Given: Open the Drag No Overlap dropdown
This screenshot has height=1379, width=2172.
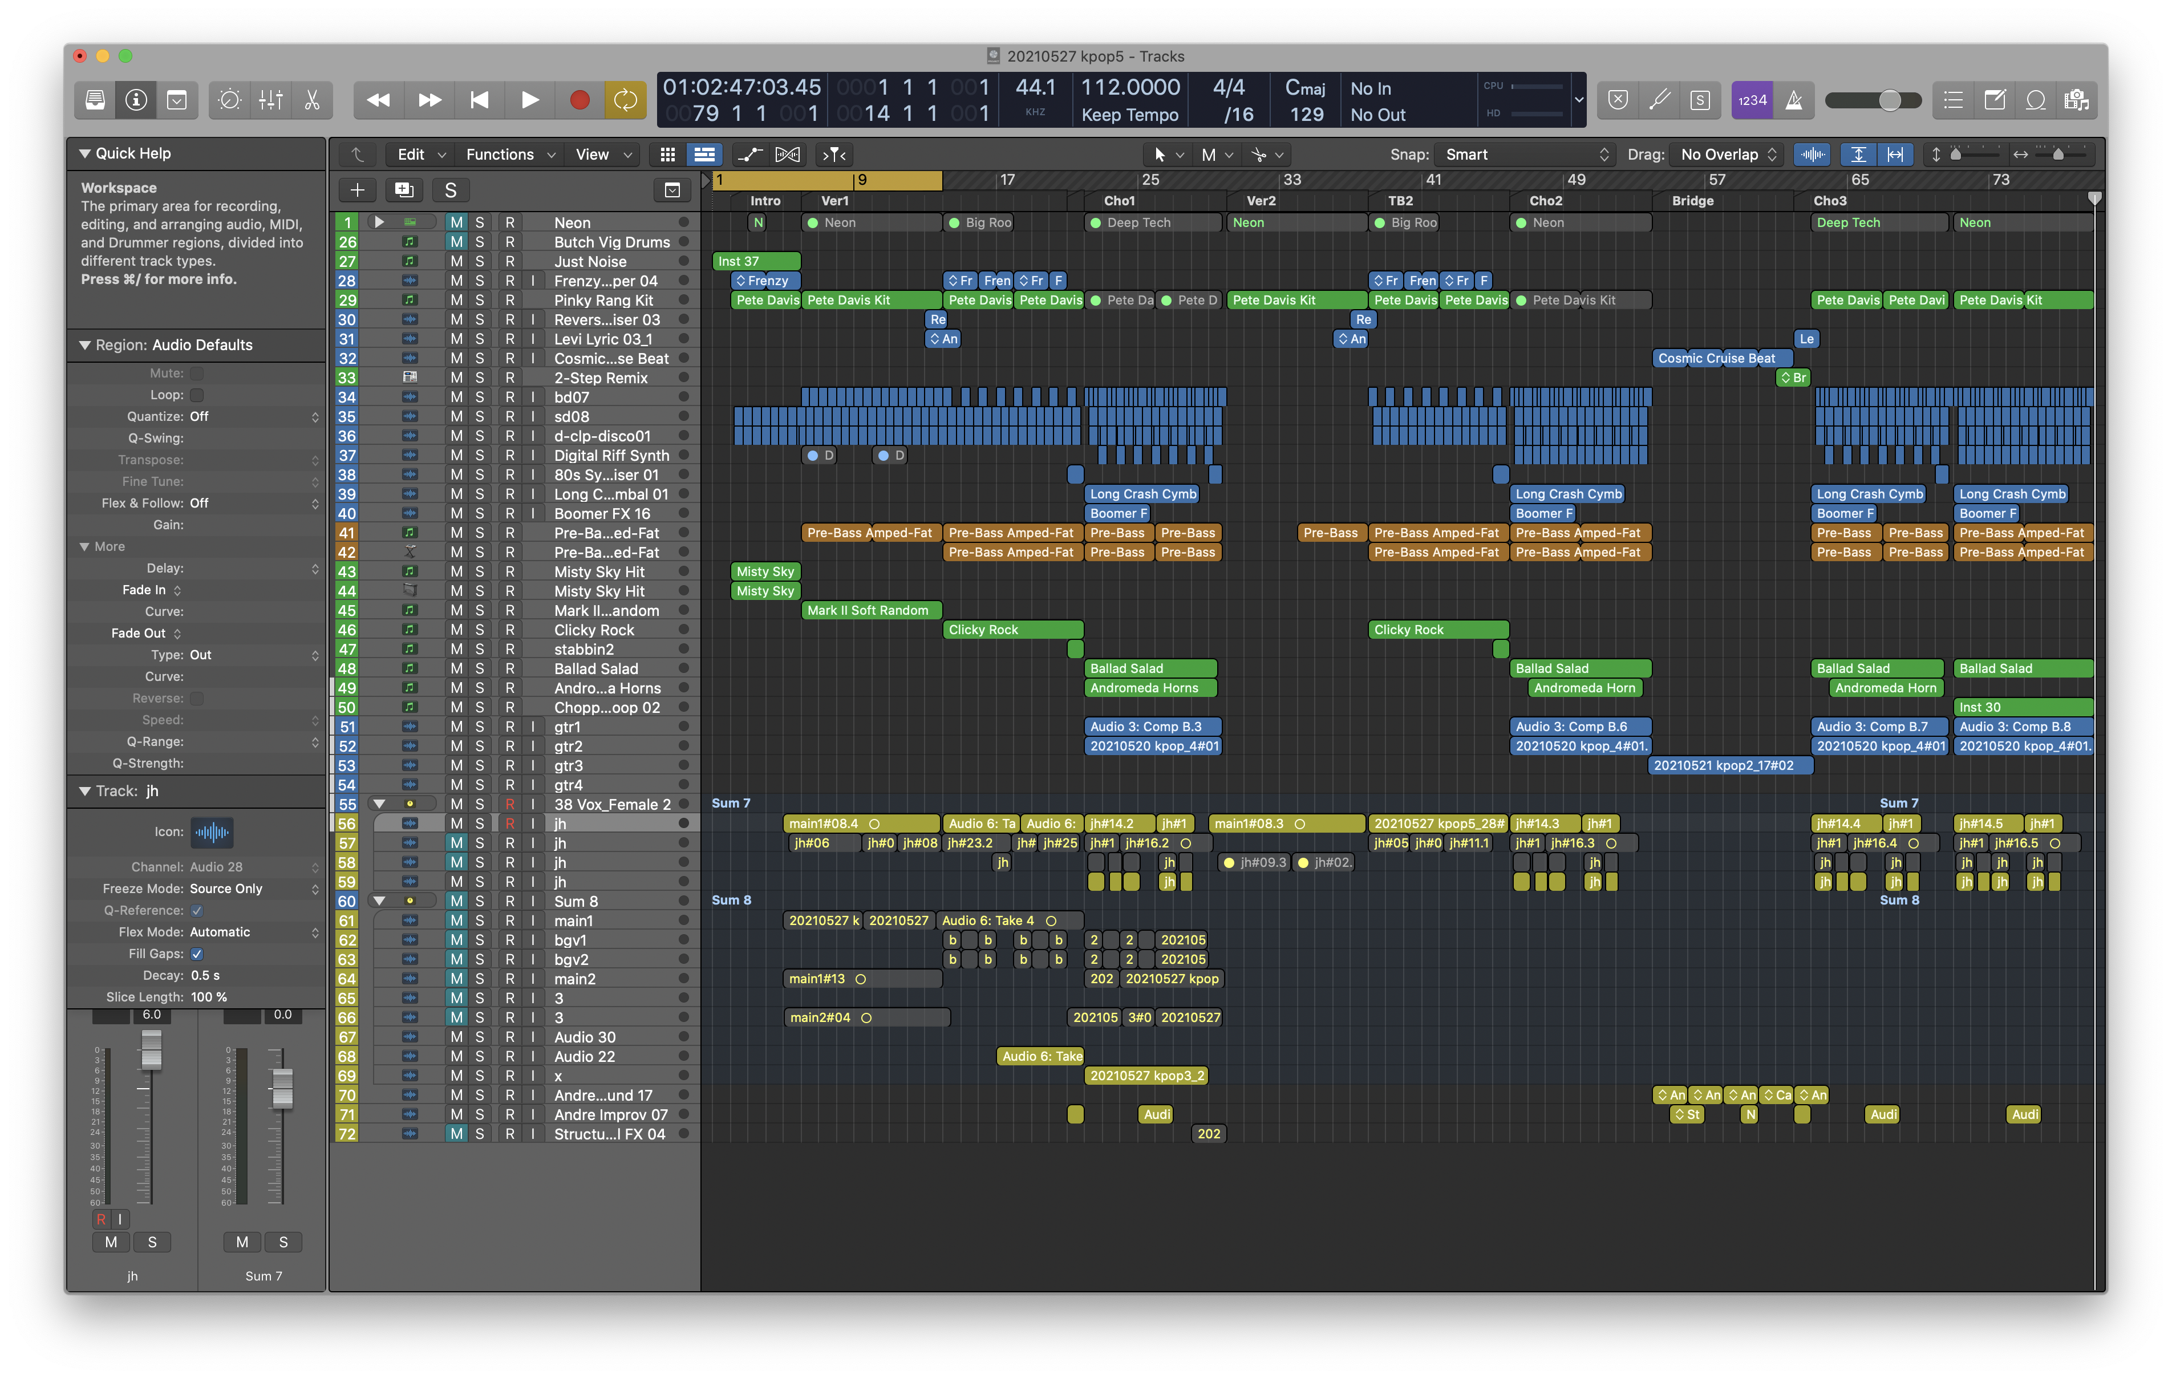Looking at the screenshot, I should click(1727, 154).
